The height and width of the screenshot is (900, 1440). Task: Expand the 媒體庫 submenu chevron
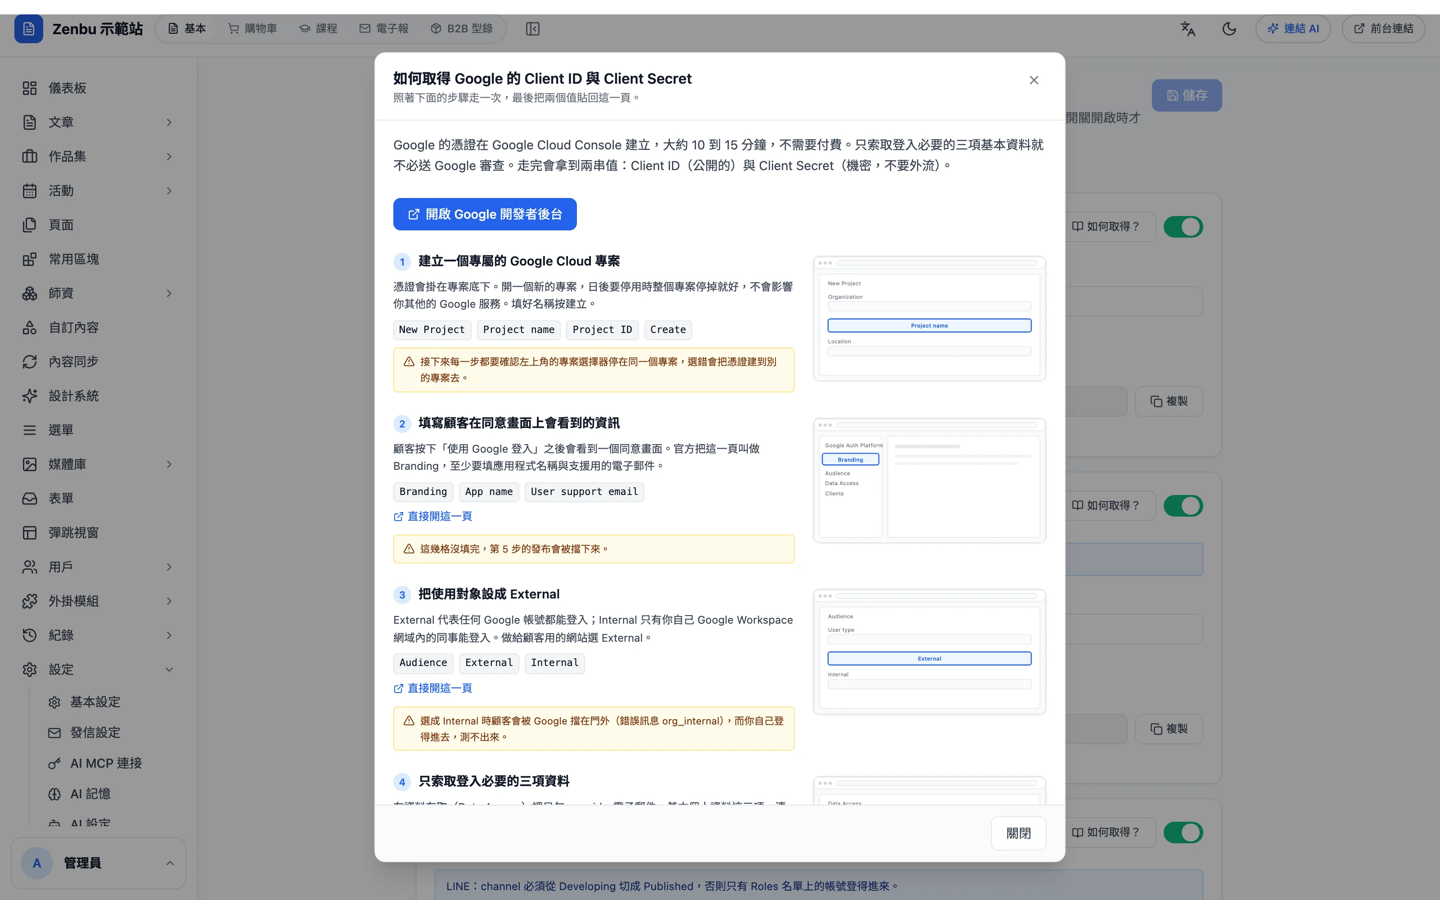point(169,464)
